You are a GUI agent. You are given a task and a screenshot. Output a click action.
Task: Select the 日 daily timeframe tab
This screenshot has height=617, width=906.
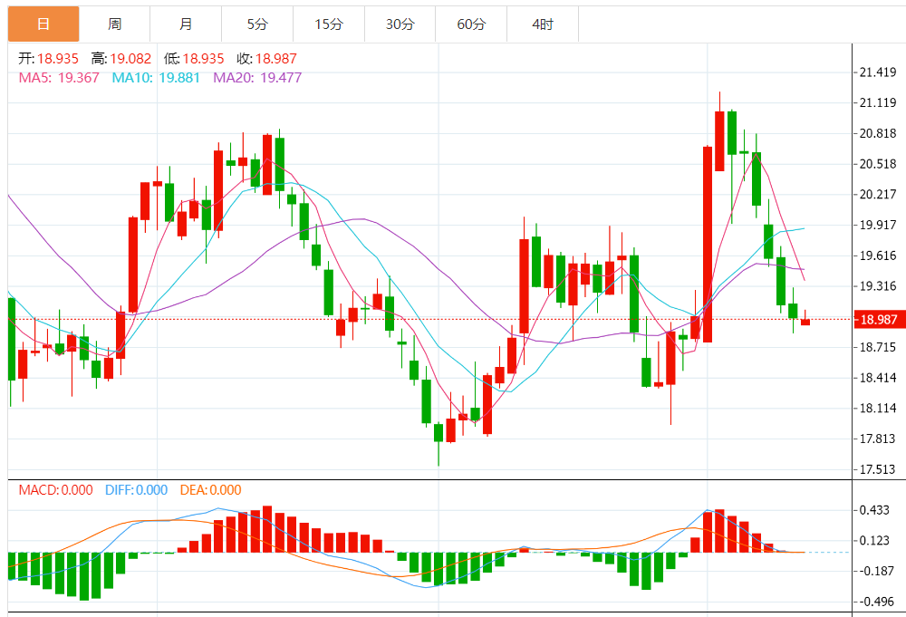pyautogui.click(x=43, y=24)
